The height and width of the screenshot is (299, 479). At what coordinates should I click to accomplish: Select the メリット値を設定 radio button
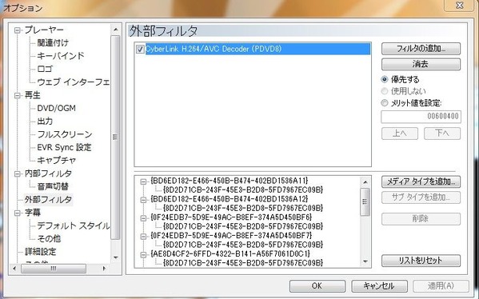click(x=385, y=103)
